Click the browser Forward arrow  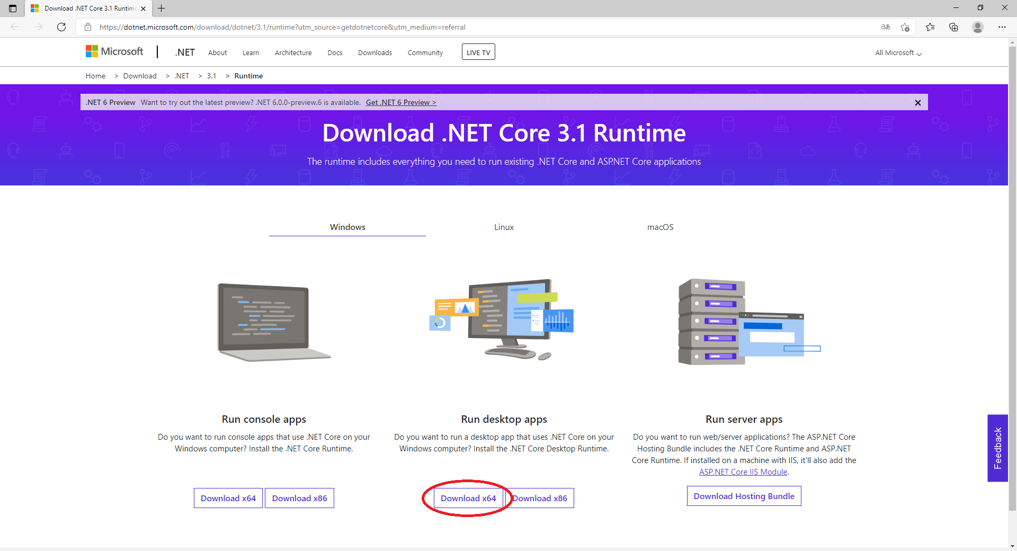(x=38, y=27)
